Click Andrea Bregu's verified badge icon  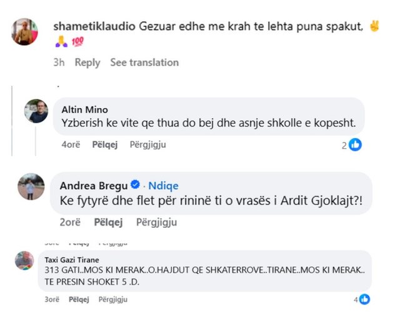[134, 185]
